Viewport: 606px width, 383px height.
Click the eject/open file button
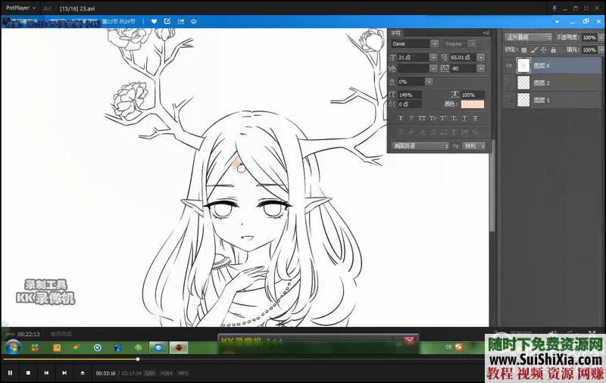(83, 373)
